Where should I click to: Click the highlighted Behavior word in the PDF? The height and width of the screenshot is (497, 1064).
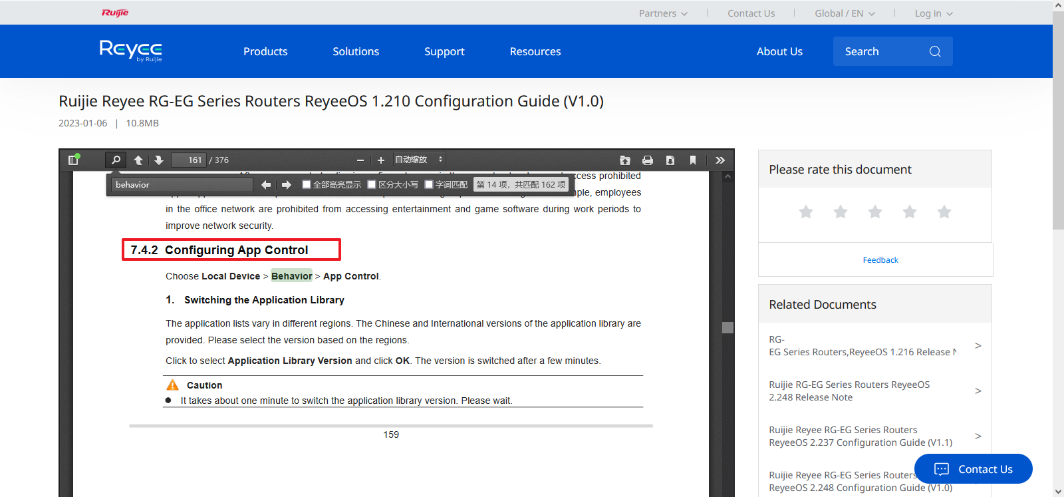(291, 276)
